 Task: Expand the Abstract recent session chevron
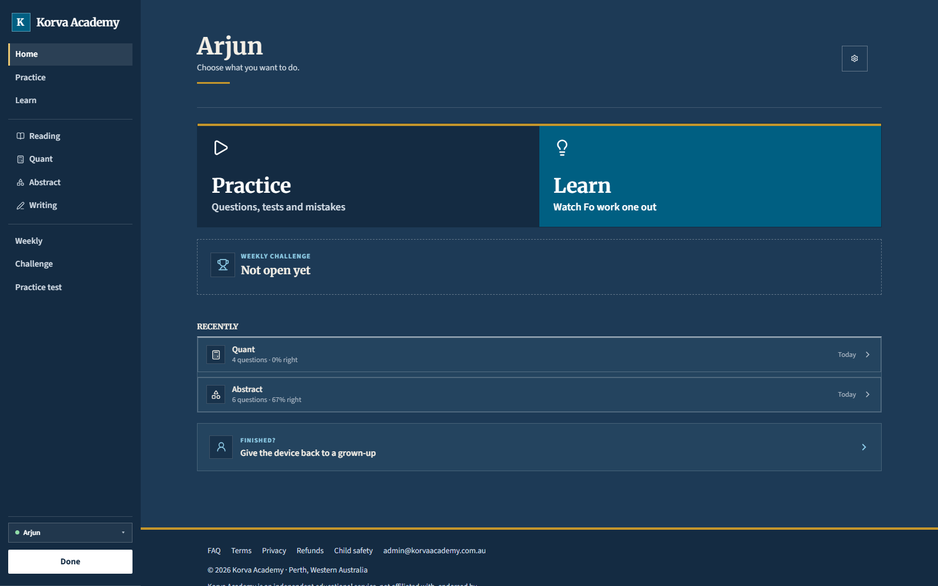pyautogui.click(x=868, y=394)
